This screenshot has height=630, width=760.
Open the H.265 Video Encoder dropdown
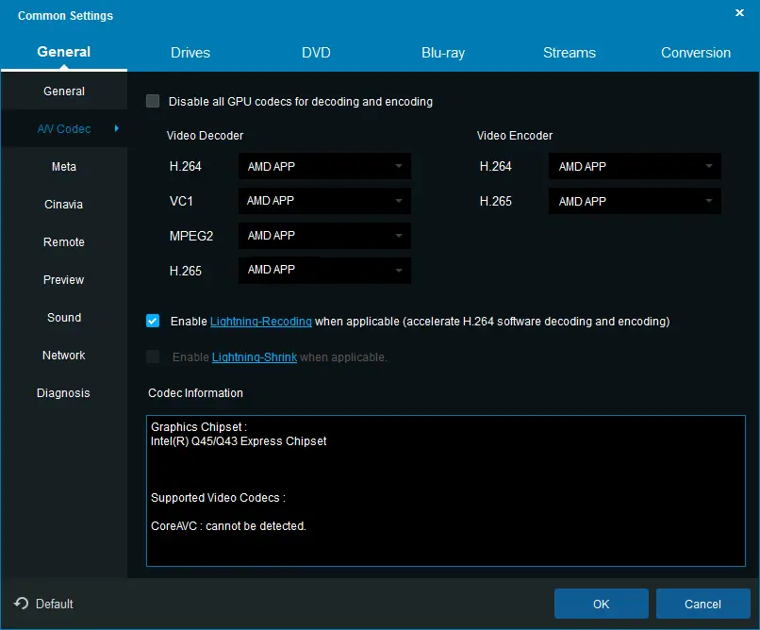click(x=634, y=201)
